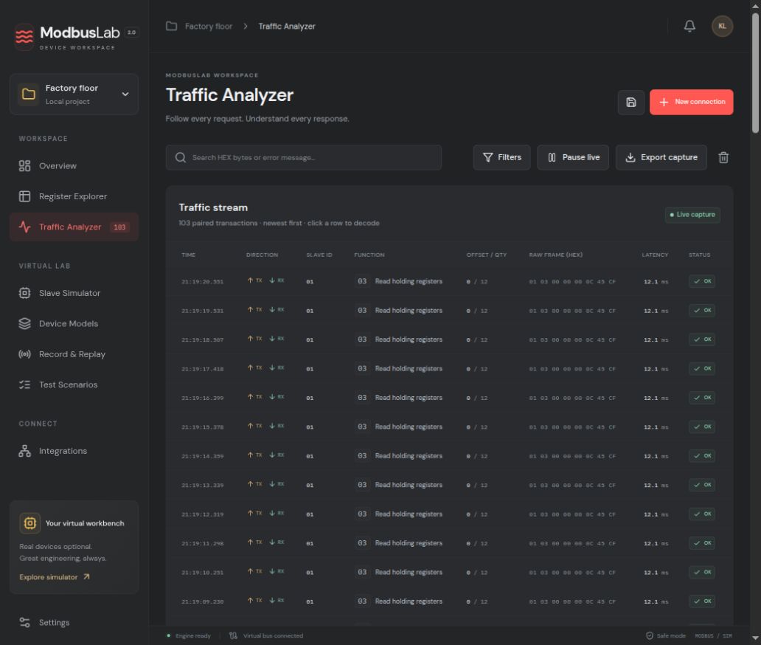Screen dimensions: 761x645
Task: Click the Overview grid icon in the sidebar
Action: coord(25,166)
